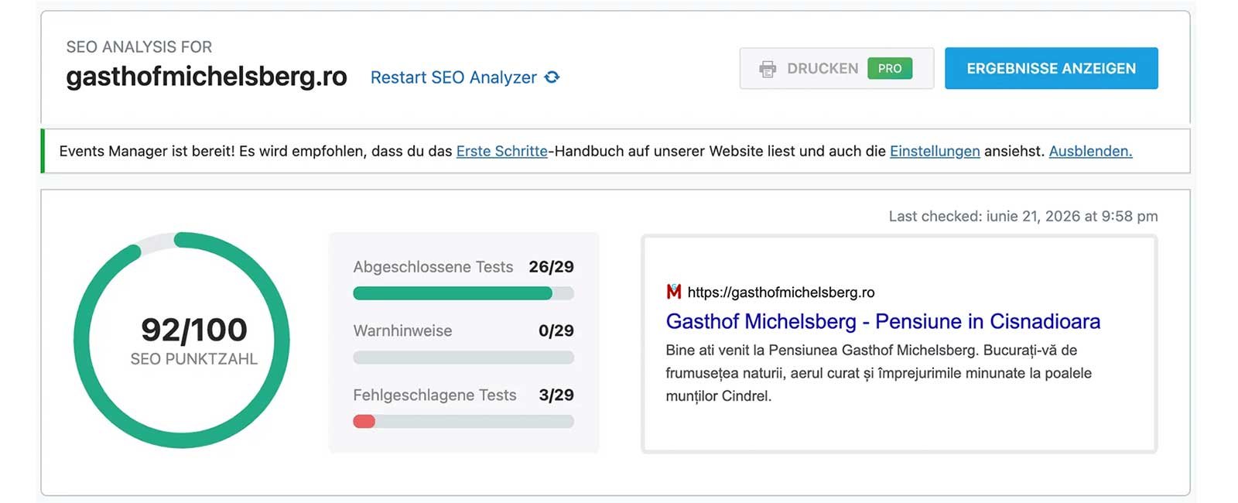Dismiss notice with Ausblenden link
Screen dimensions: 1238x503
pyautogui.click(x=1090, y=151)
